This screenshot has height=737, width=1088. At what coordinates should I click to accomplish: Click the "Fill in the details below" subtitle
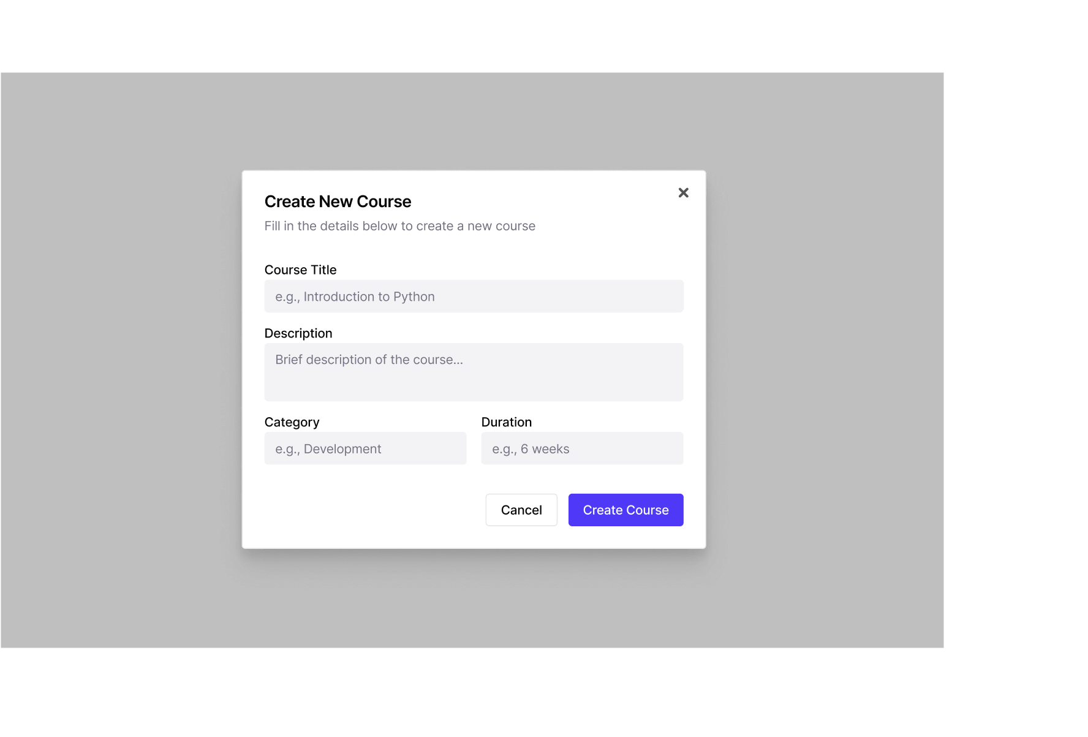click(399, 226)
